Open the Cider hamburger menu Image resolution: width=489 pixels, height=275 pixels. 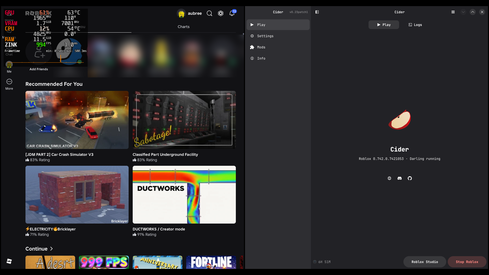(x=453, y=12)
